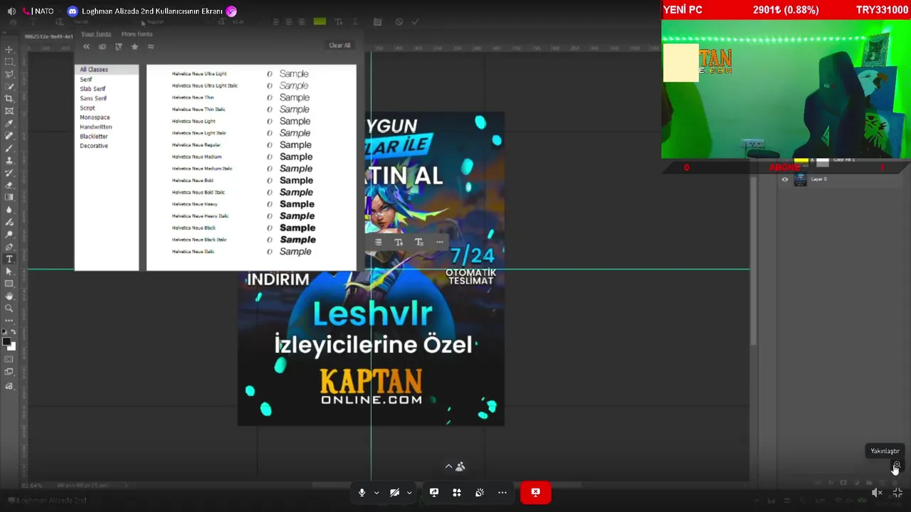Image resolution: width=911 pixels, height=512 pixels.
Task: Select the Eraser tool
Action: (9, 185)
